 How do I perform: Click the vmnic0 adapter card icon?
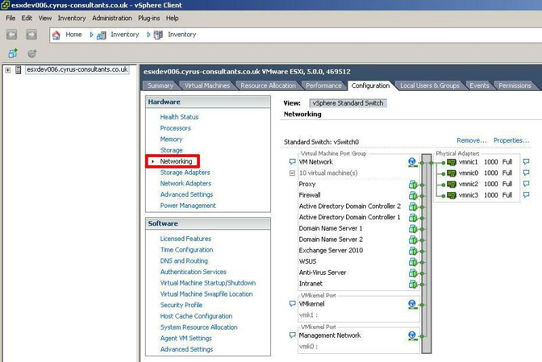(x=451, y=173)
